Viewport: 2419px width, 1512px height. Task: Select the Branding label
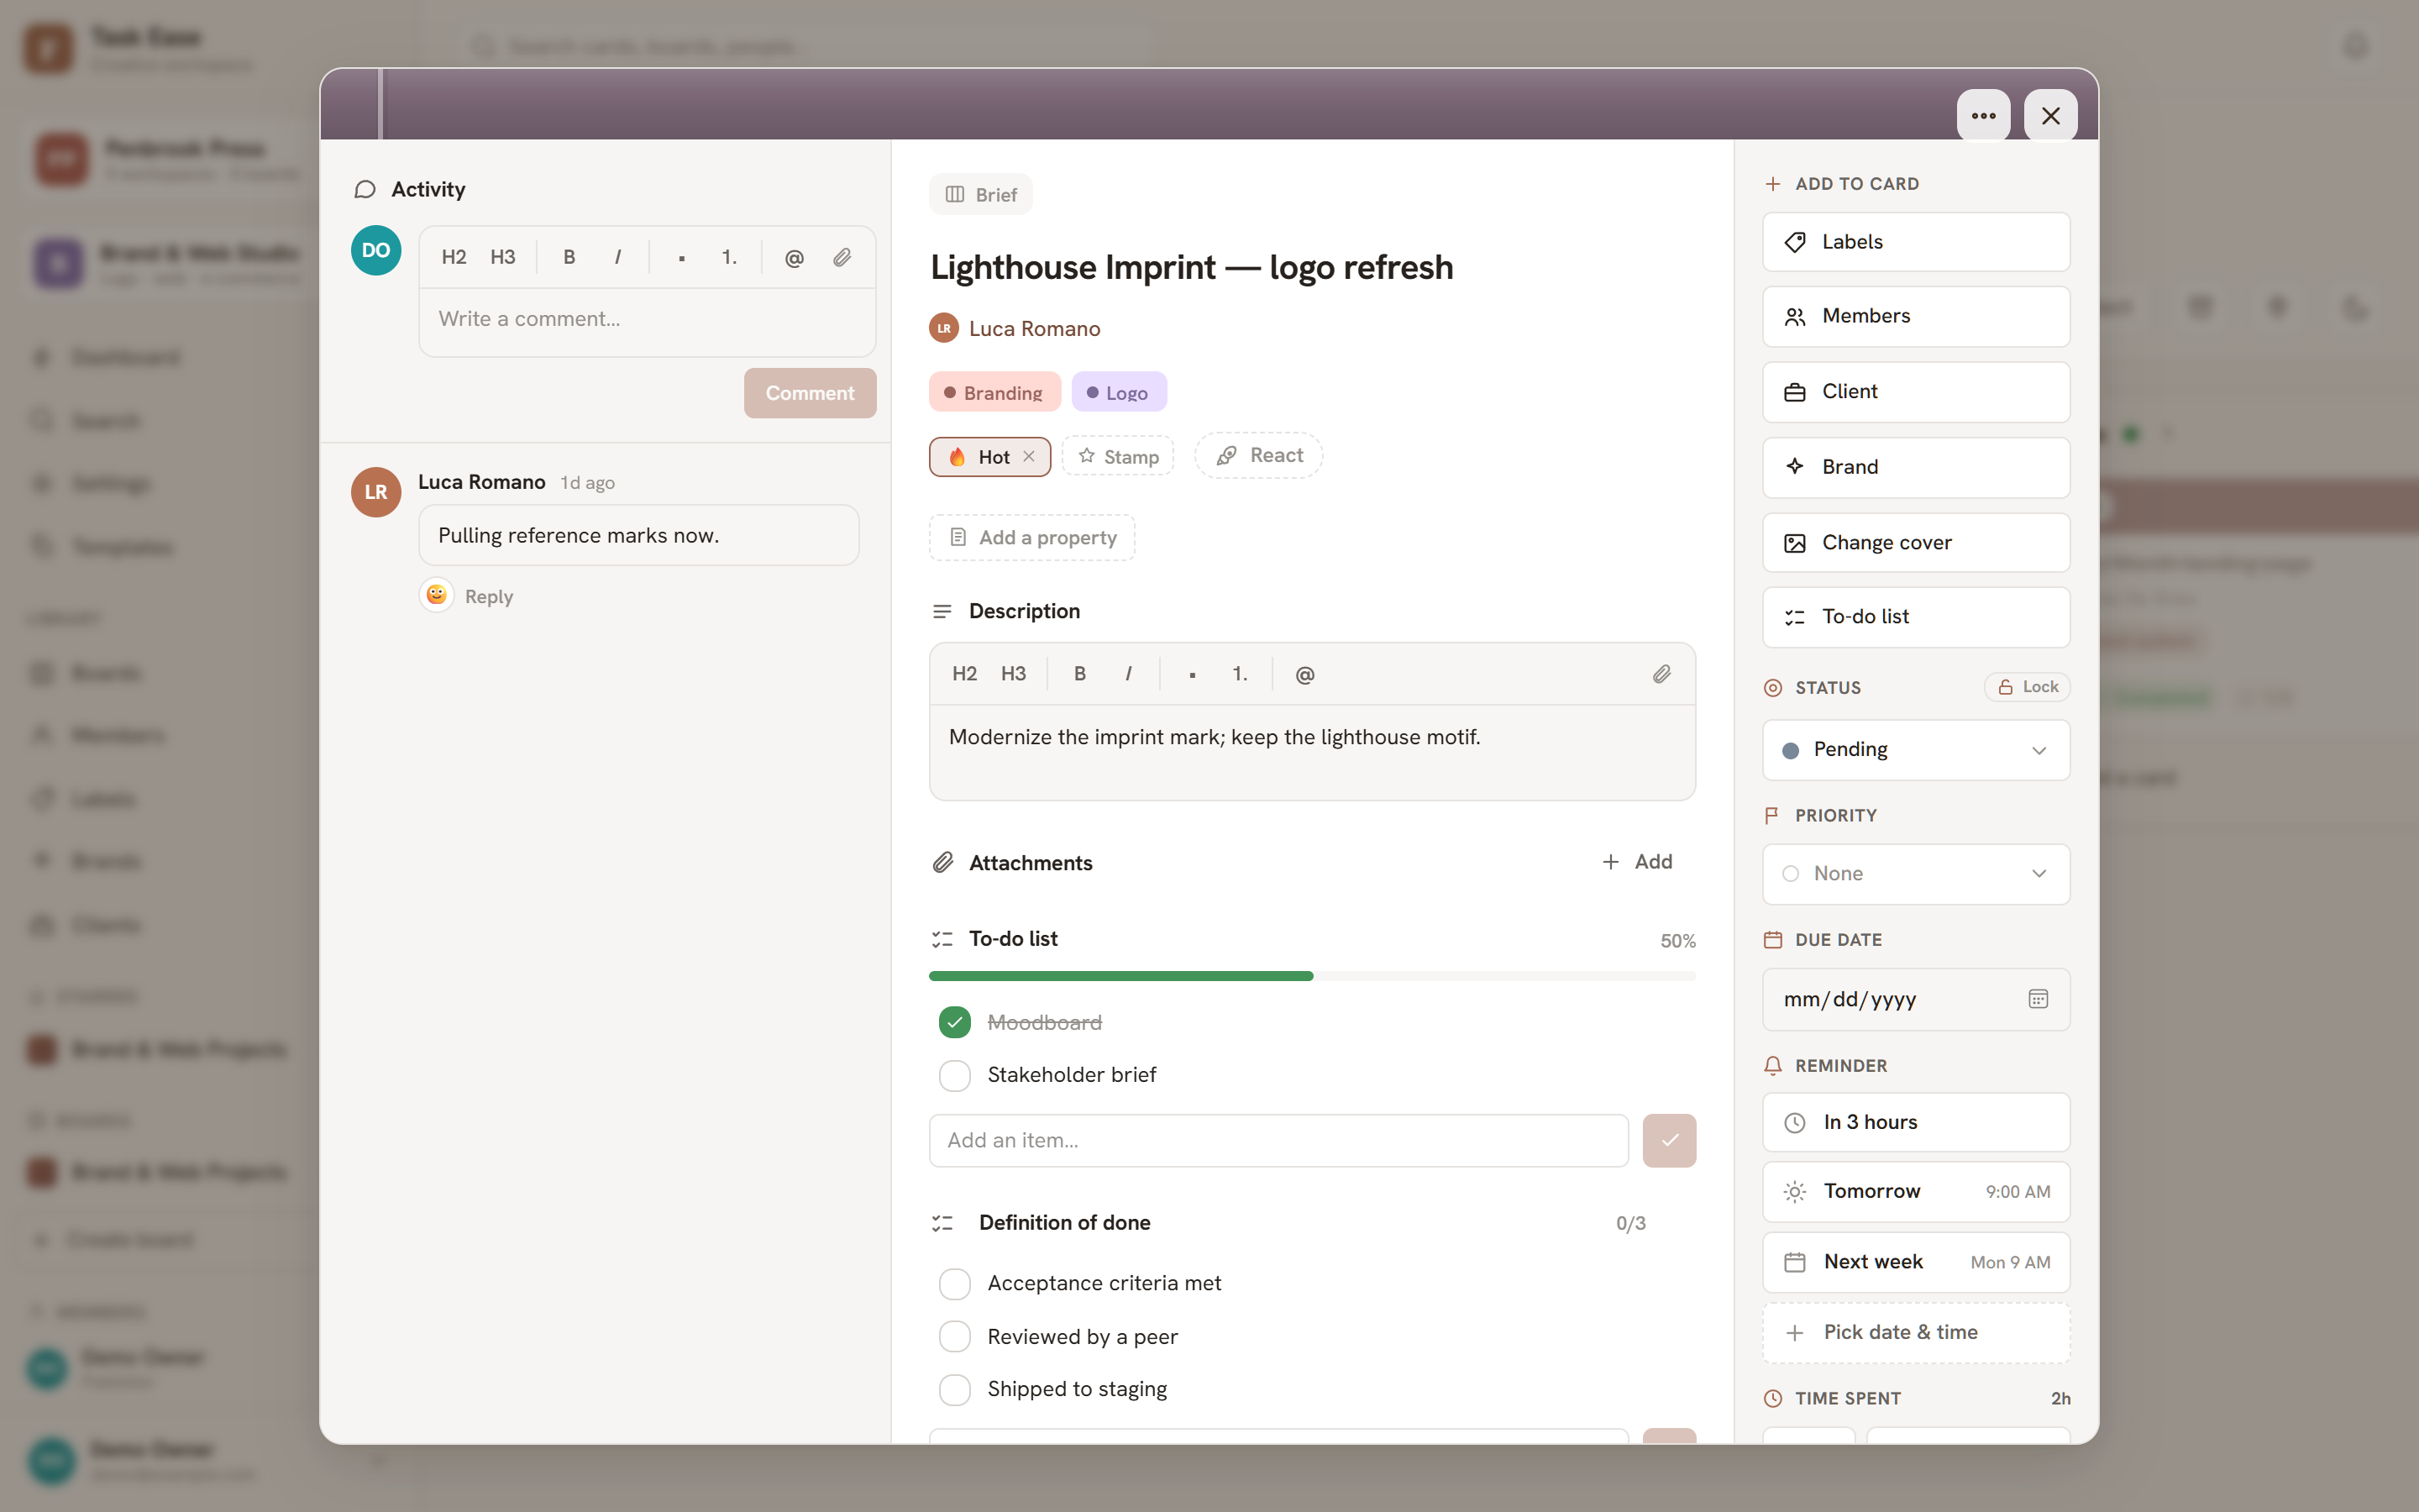[994, 392]
